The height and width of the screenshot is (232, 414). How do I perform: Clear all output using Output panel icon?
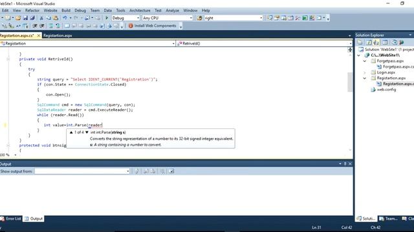[162, 171]
